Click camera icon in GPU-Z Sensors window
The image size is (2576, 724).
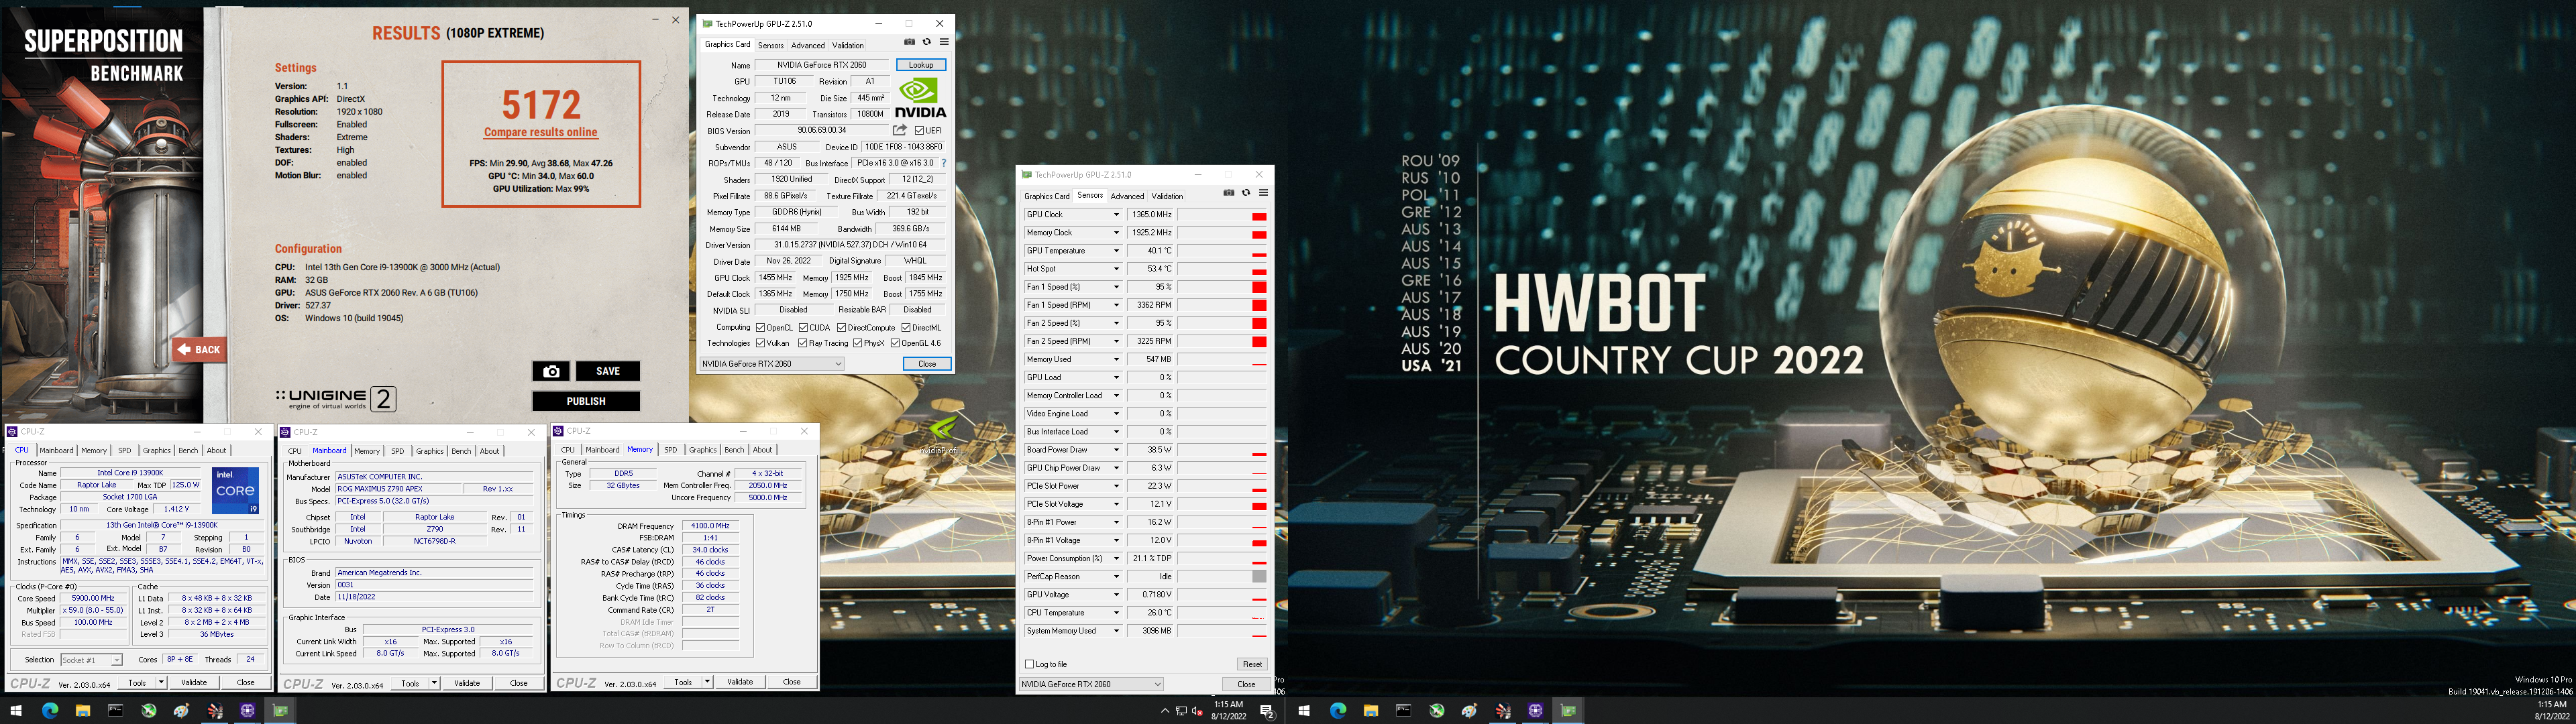point(1229,193)
